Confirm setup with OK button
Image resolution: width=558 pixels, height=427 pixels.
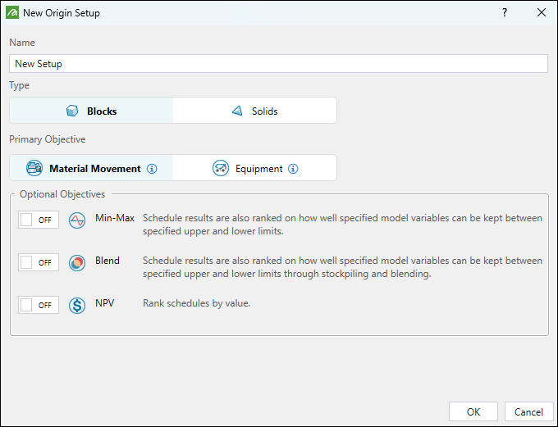pyautogui.click(x=473, y=411)
